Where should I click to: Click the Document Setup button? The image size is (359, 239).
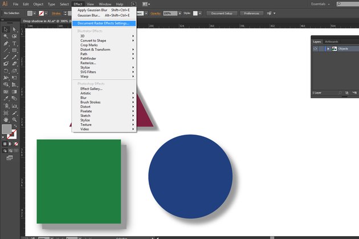pyautogui.click(x=222, y=13)
